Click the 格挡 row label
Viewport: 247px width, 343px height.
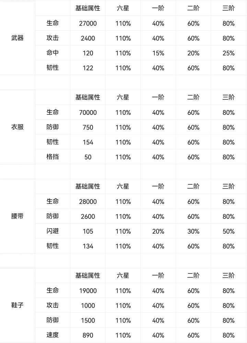(53, 157)
